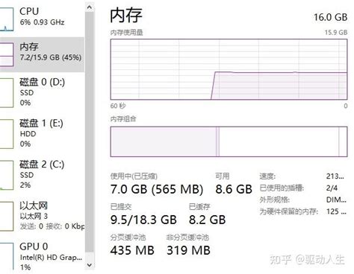Click the GPU 0 mini graph icon
This screenshot has width=354, height=274.
(7, 257)
